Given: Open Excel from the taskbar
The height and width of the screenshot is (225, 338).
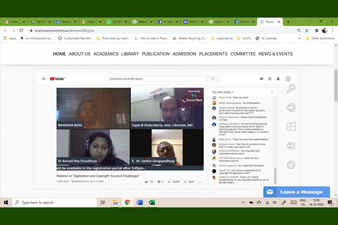Looking at the screenshot, I should coord(152,202).
